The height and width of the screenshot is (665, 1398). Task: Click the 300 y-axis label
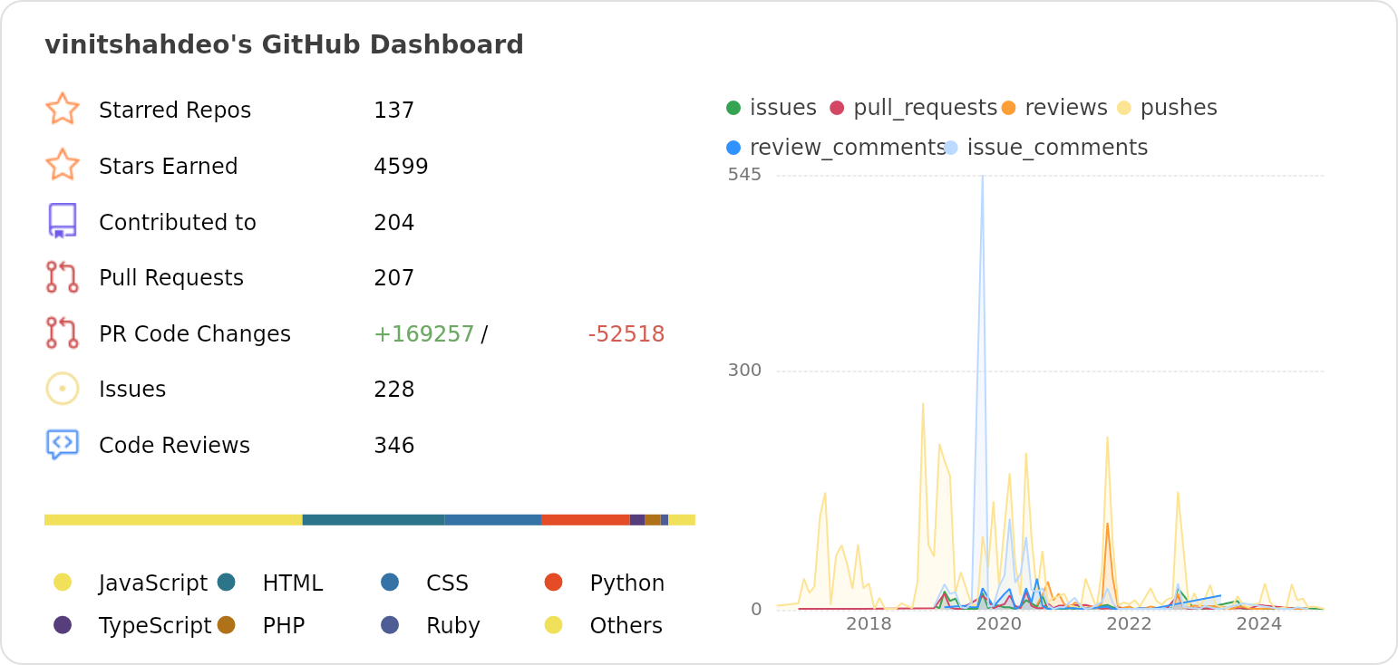tap(744, 370)
